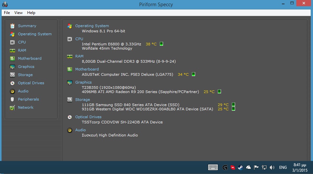
Task: Go to CPU section in sidebar
Action: [22, 42]
